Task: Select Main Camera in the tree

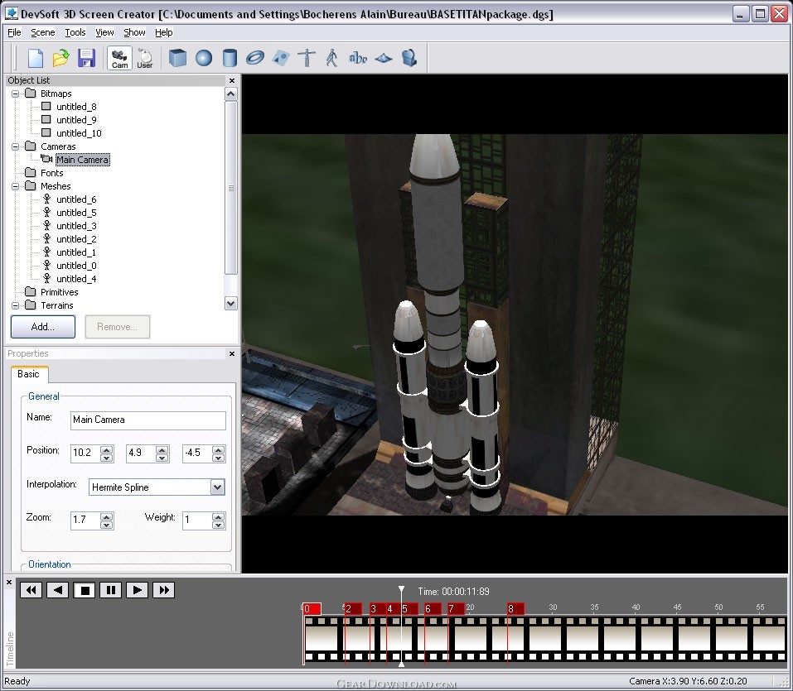Action: pos(82,160)
